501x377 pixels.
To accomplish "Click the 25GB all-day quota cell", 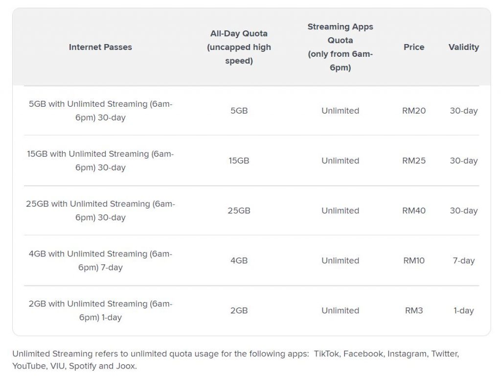I will click(x=239, y=211).
